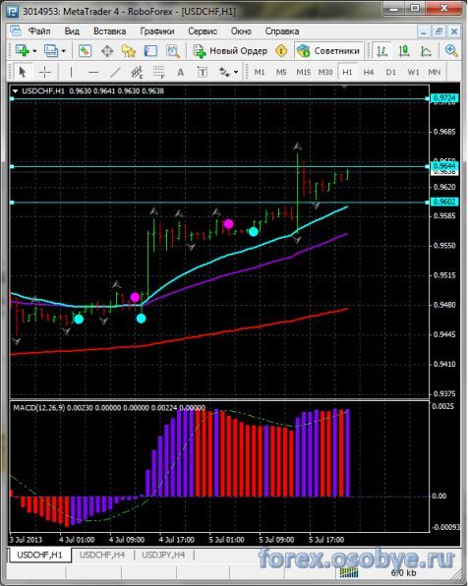Viewport: 468px width, 586px height.
Task: Click the triangle beside USDCHF,H1 title
Action: pyautogui.click(x=15, y=90)
